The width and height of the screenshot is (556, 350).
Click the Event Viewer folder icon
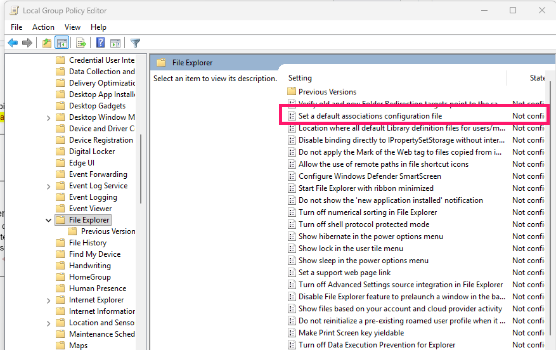[x=61, y=209]
